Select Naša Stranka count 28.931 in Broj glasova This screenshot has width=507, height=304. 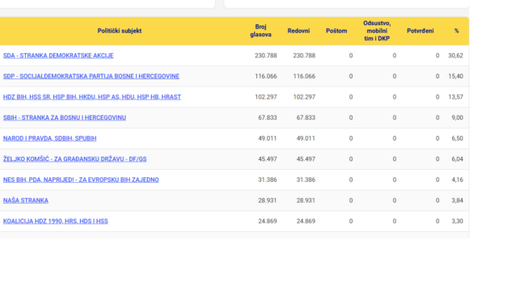tap(268, 201)
